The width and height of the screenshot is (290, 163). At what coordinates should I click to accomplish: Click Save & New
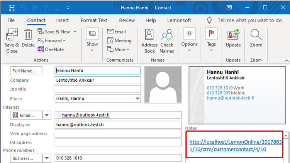[x=54, y=32]
